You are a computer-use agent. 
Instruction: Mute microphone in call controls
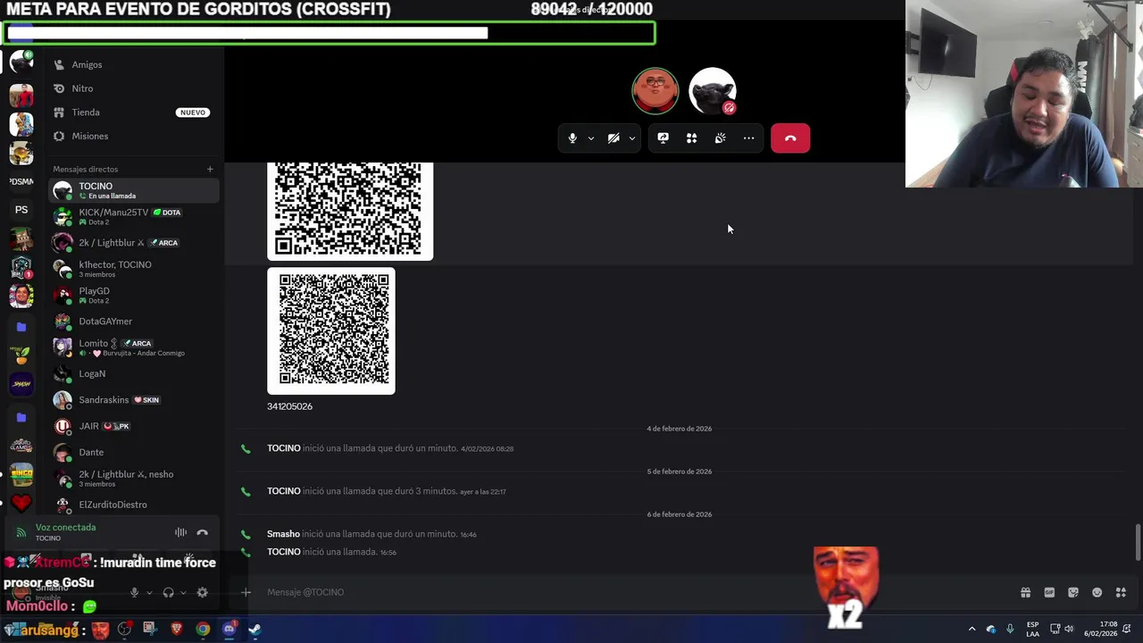click(572, 138)
